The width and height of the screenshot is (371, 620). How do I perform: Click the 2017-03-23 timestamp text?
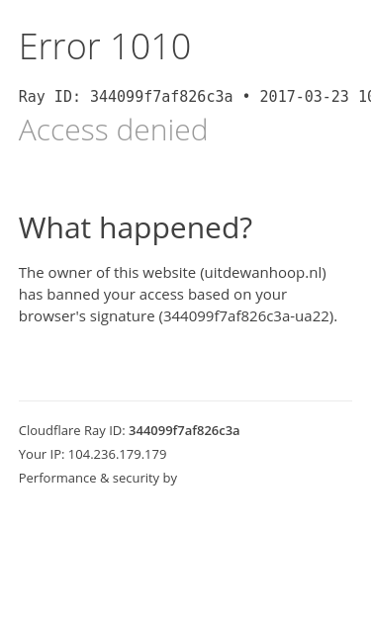coord(304,97)
